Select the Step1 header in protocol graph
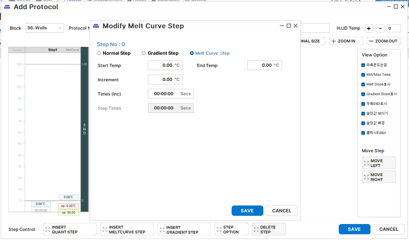This screenshot has height=240, width=409. click(53, 50)
